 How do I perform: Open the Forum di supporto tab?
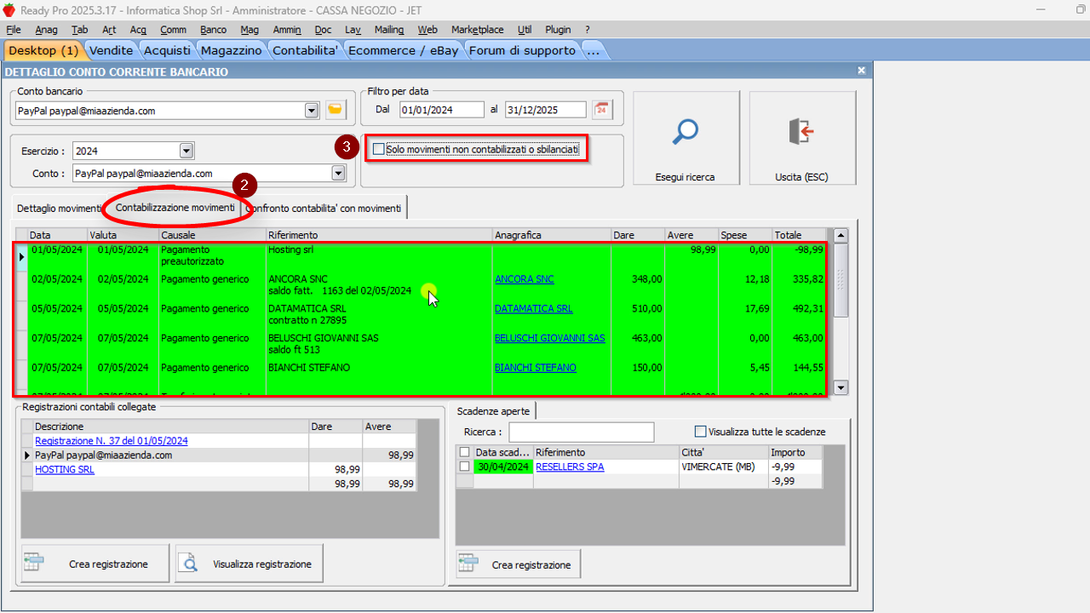[x=523, y=50]
